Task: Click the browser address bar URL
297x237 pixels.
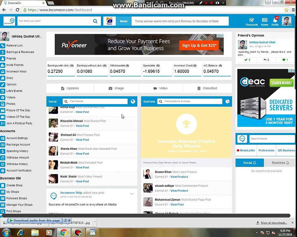Action: (x=60, y=10)
